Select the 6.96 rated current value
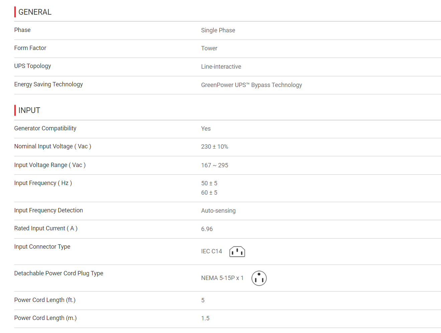 tap(207, 229)
